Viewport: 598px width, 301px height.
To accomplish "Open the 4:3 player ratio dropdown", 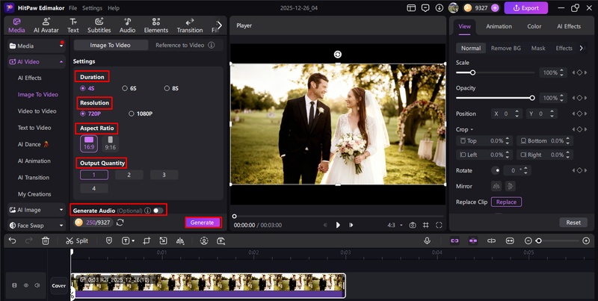I will (x=395, y=225).
